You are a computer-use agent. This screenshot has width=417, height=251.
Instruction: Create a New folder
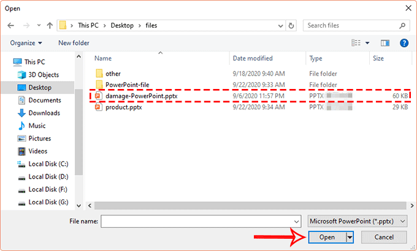click(74, 43)
